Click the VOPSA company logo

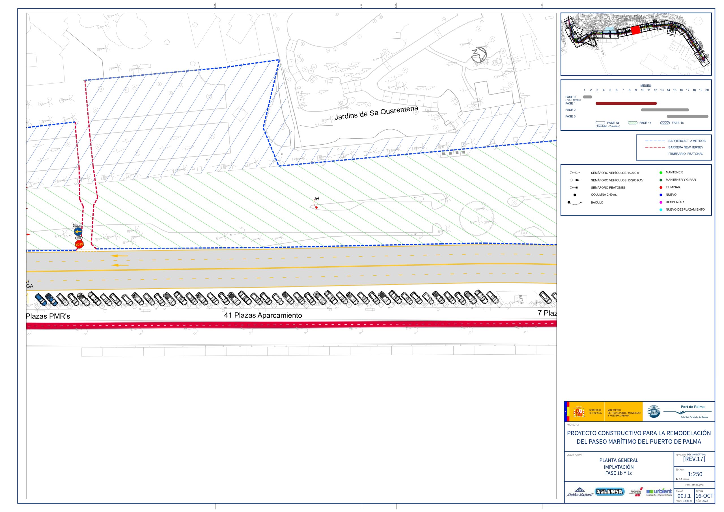click(x=636, y=492)
